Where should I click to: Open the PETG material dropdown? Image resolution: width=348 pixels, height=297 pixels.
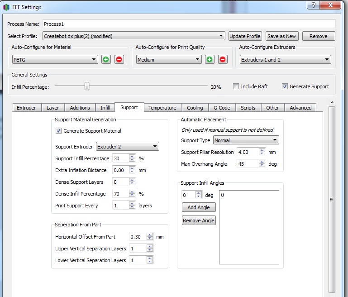pyautogui.click(x=55, y=59)
